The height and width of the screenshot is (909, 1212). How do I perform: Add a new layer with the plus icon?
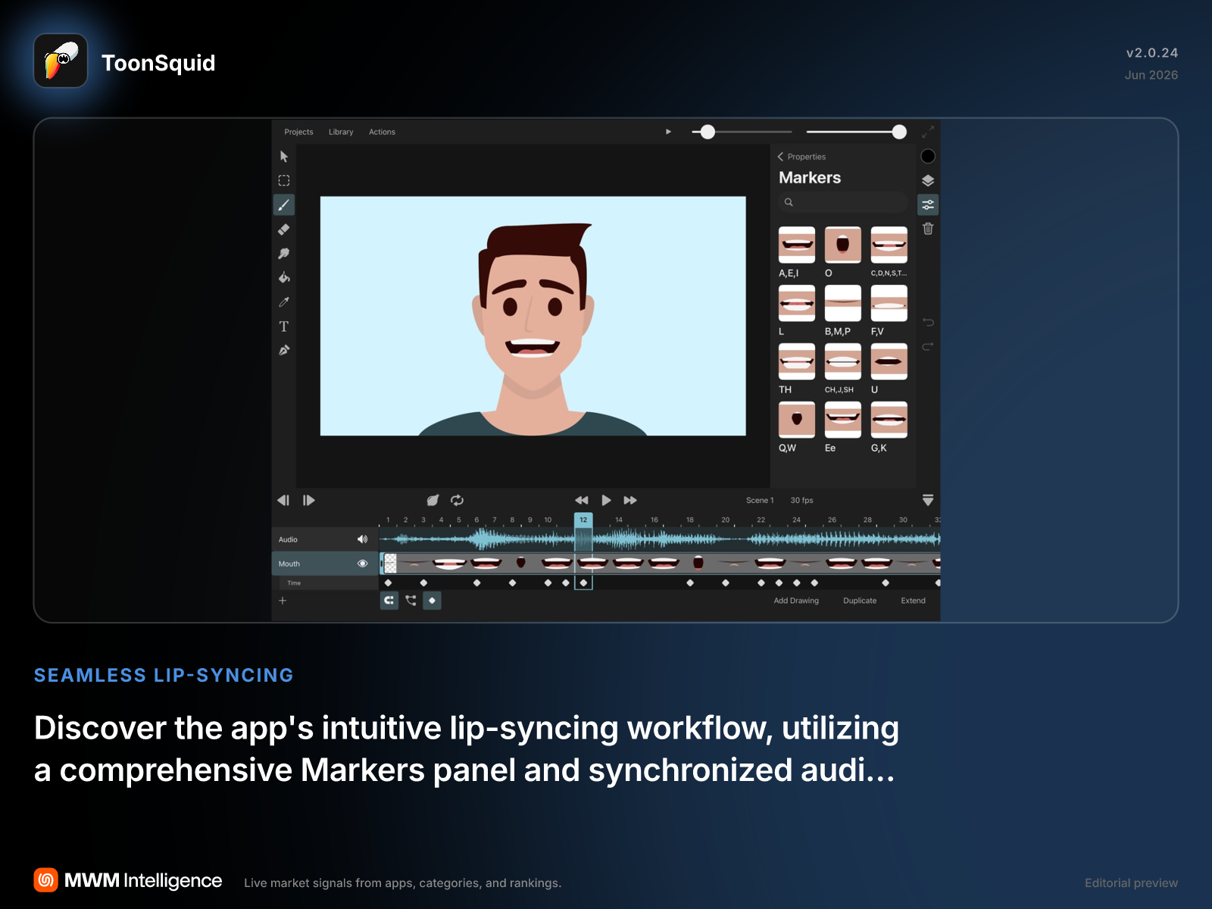coord(283,601)
